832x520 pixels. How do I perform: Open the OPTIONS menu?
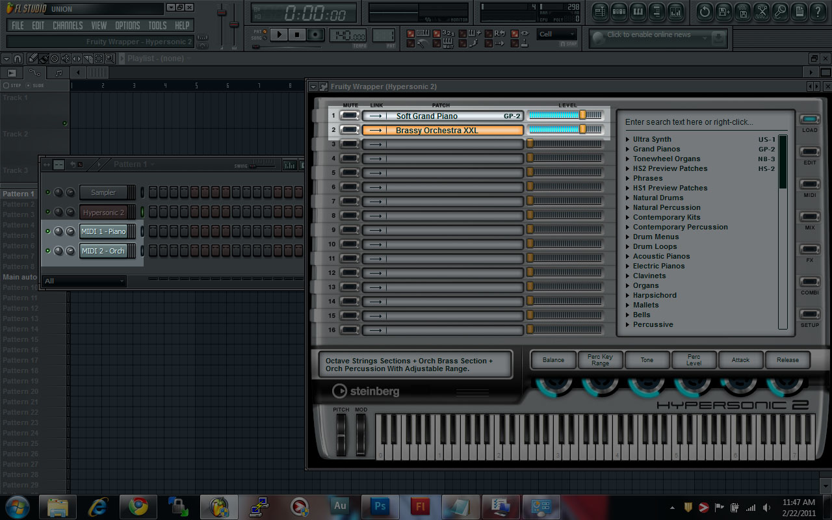127,25
